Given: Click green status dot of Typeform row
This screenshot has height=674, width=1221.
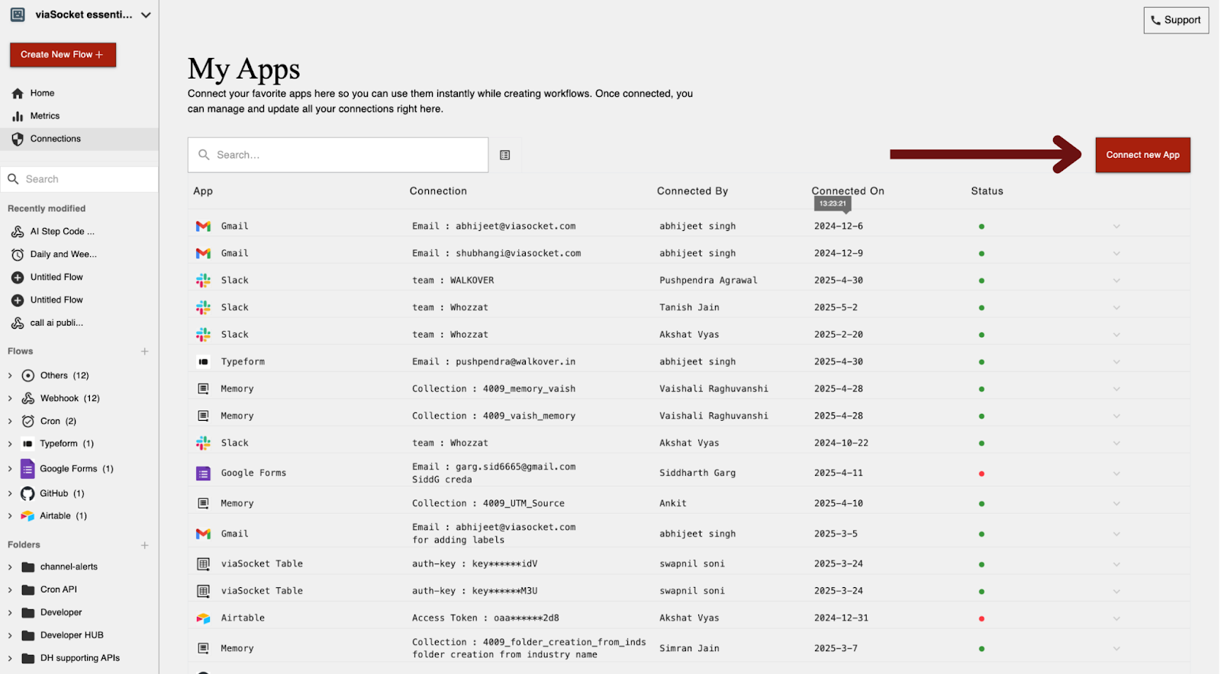Looking at the screenshot, I should pyautogui.click(x=981, y=362).
